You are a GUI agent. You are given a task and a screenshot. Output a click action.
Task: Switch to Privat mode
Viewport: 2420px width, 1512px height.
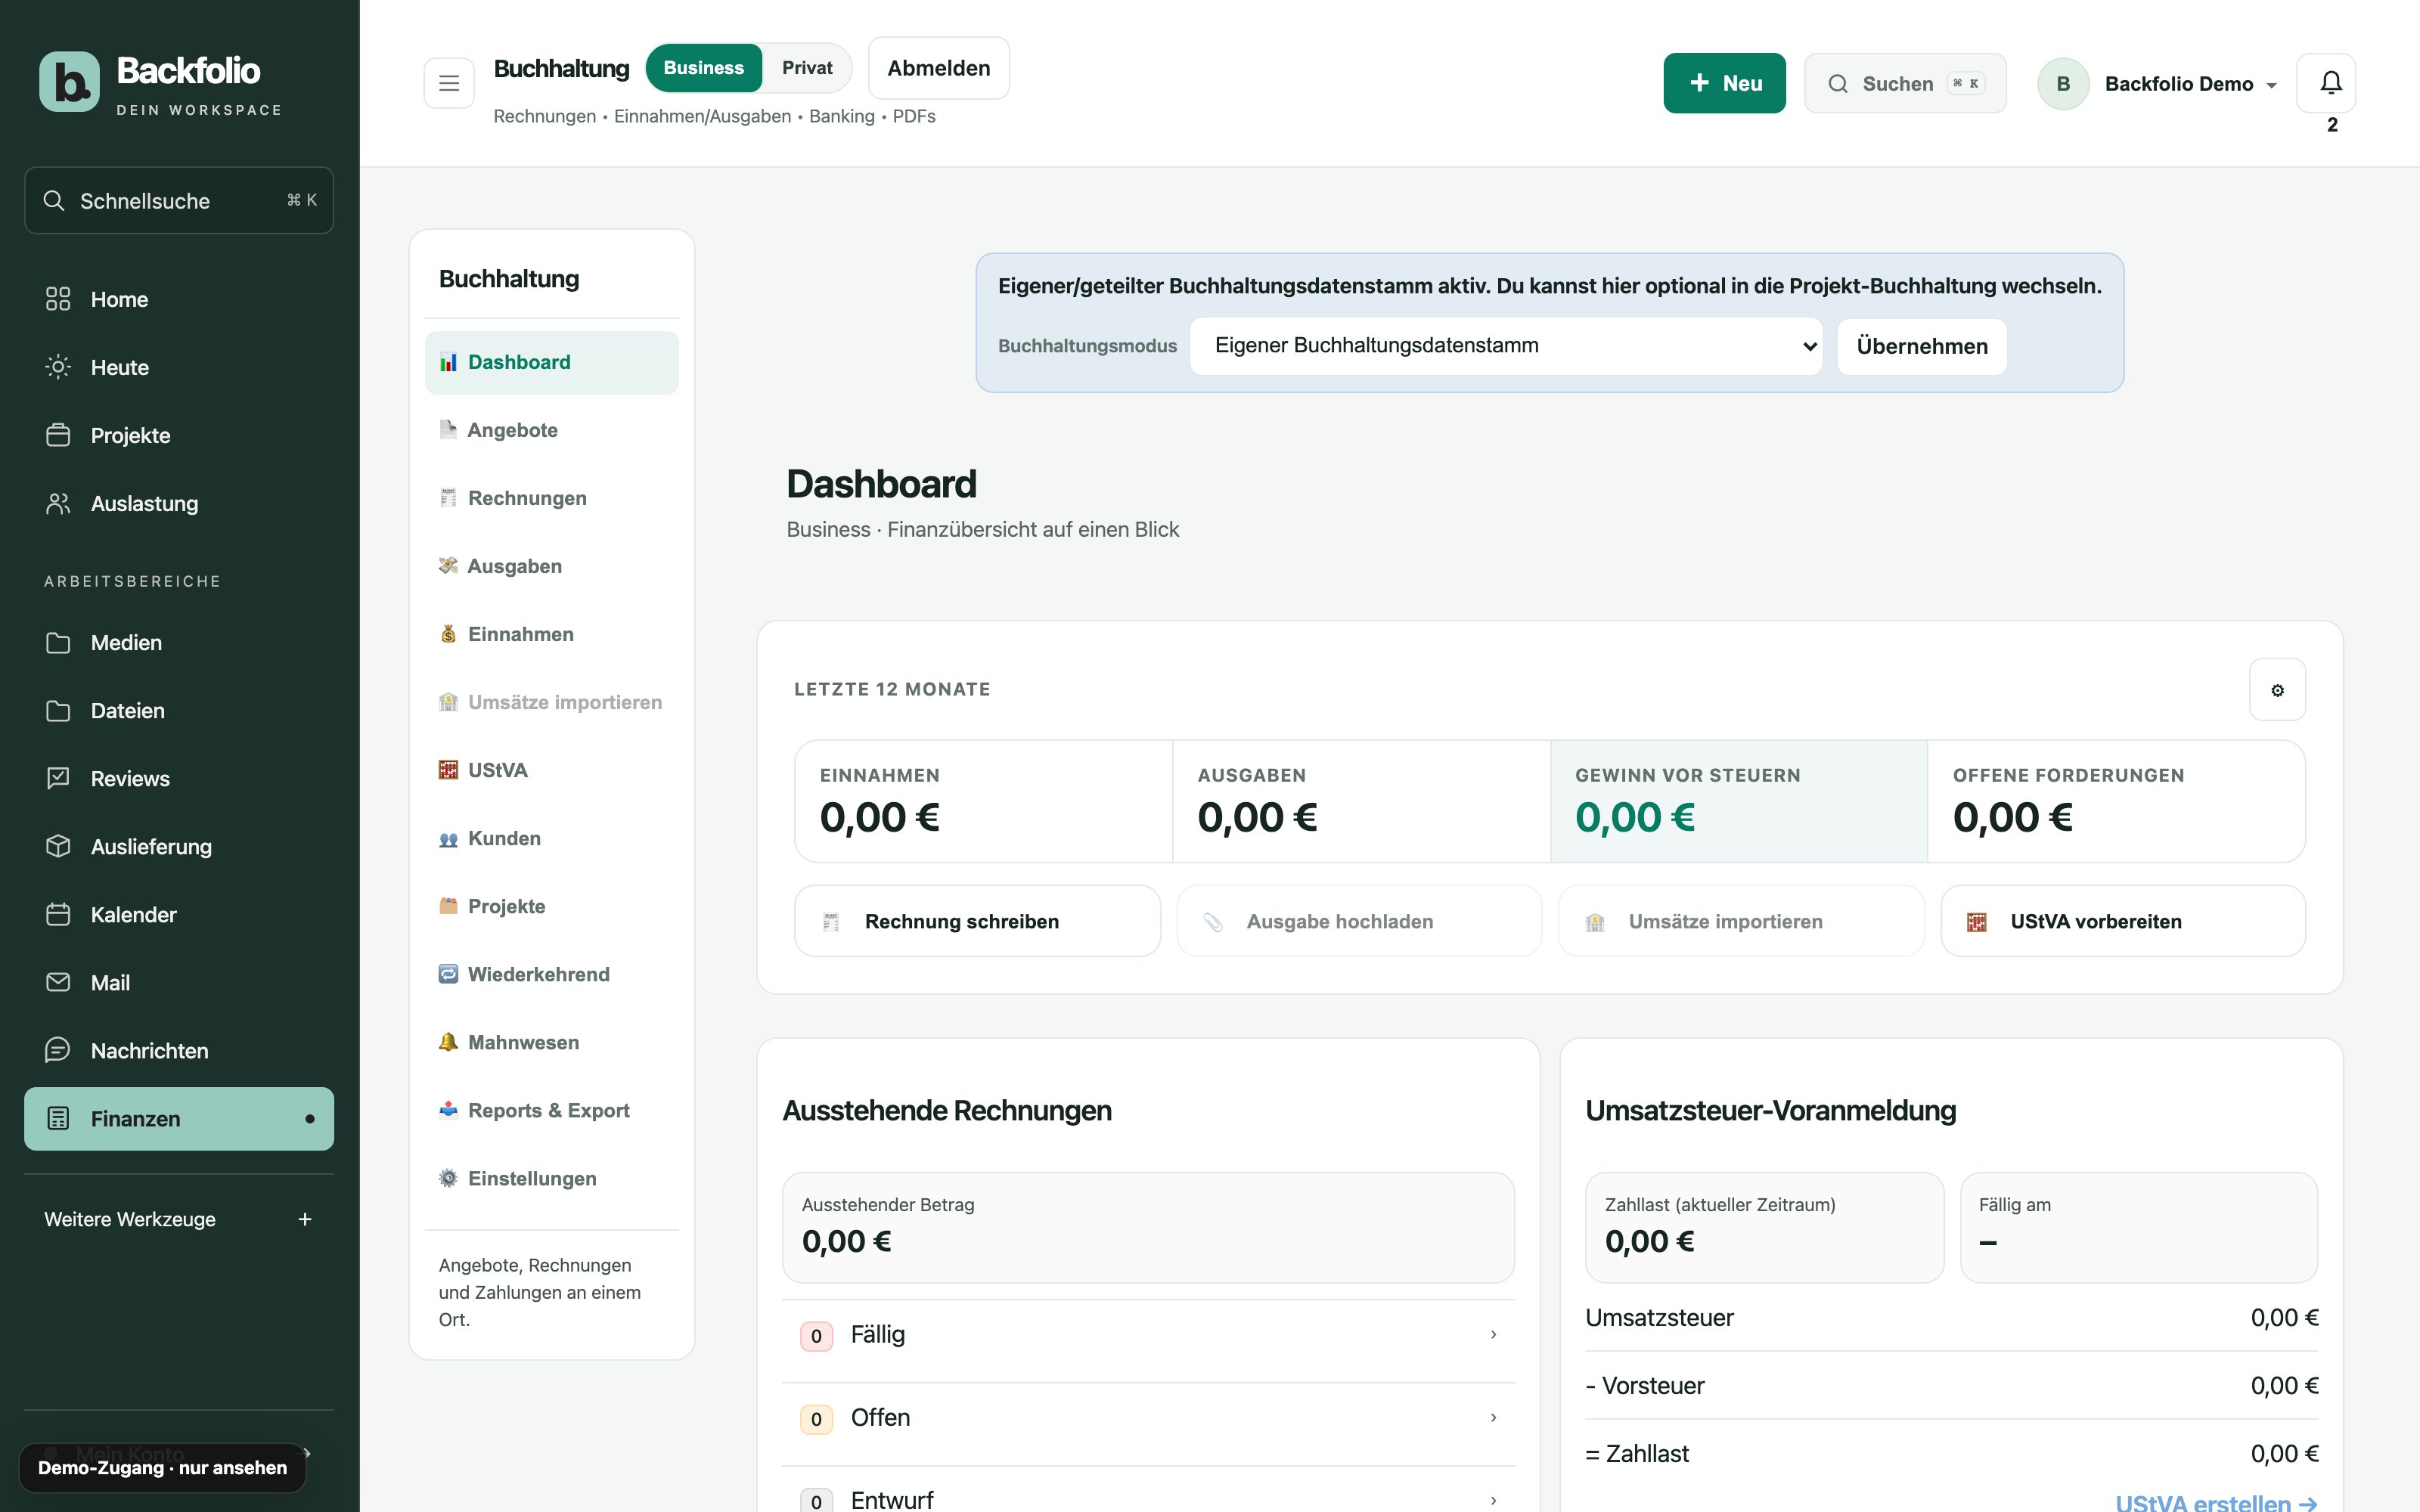point(807,68)
